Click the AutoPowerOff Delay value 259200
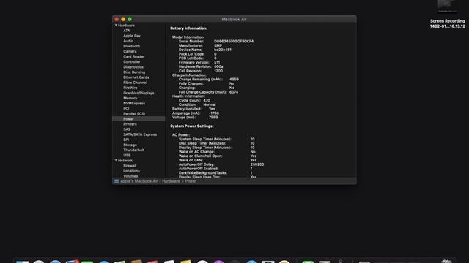 (x=257, y=164)
